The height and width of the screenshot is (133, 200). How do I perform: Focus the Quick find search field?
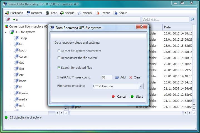[166, 19]
